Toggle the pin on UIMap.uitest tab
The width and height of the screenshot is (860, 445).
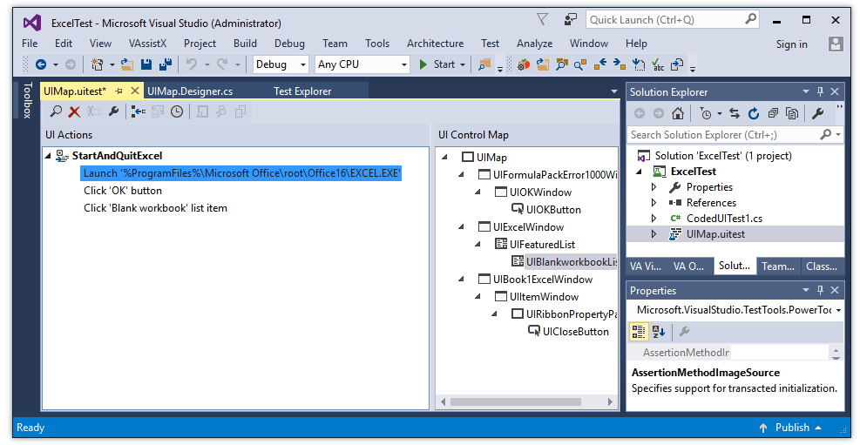pyautogui.click(x=119, y=91)
